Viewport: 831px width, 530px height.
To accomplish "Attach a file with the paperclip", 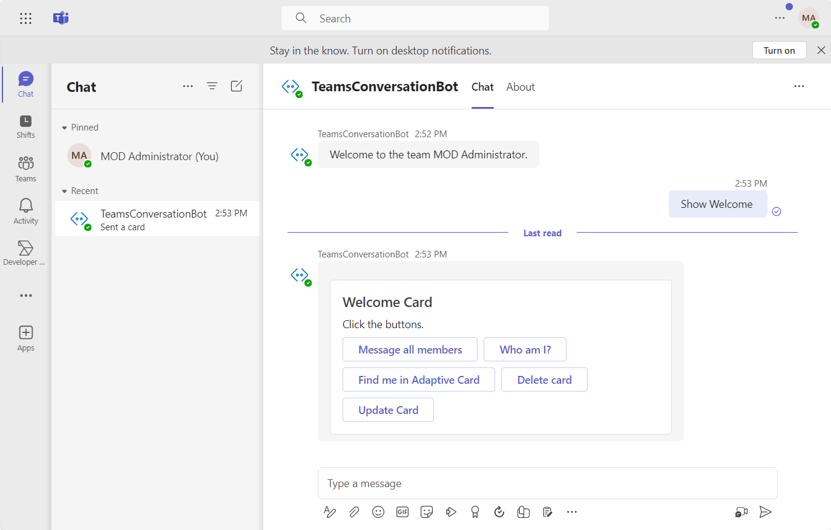I will coord(354,512).
